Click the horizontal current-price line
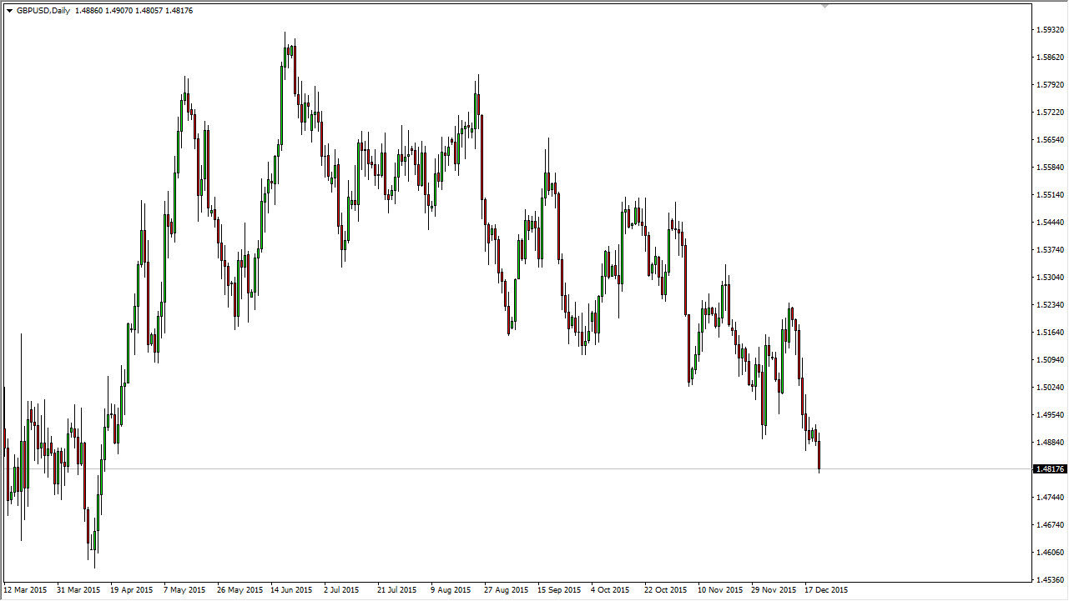Viewport: 1069px width, 601px height. [501, 469]
